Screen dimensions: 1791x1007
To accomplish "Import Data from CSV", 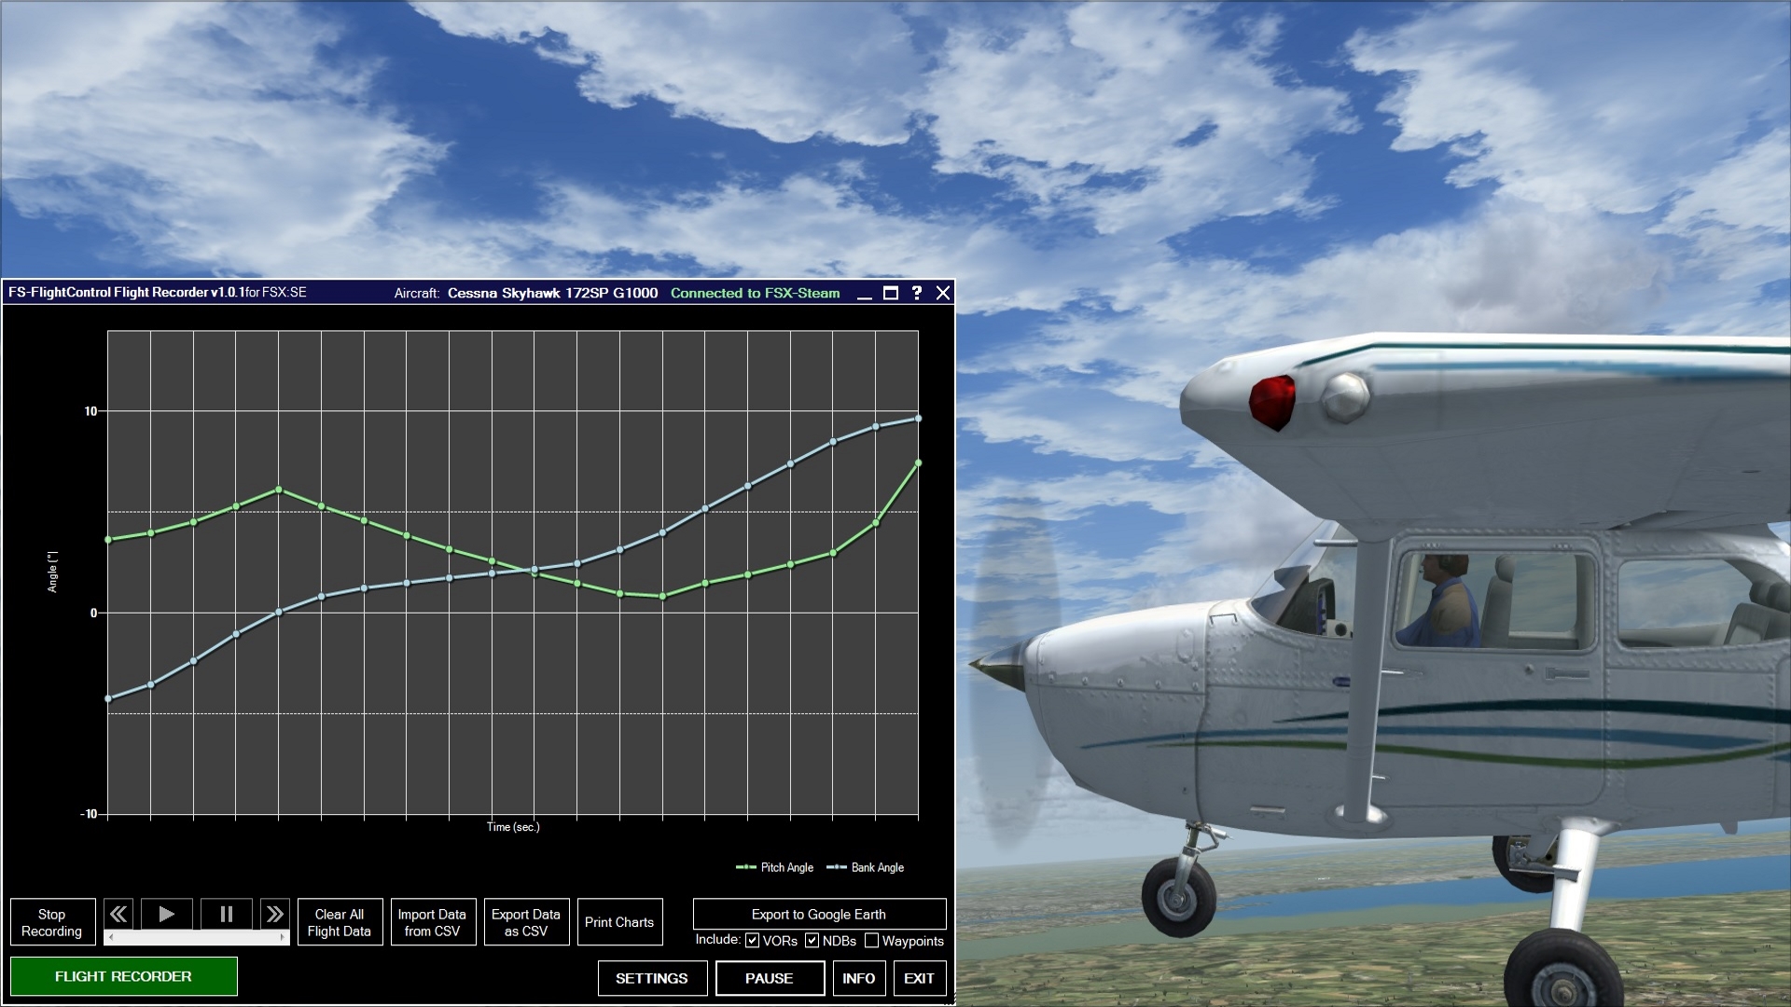I will pos(433,921).
